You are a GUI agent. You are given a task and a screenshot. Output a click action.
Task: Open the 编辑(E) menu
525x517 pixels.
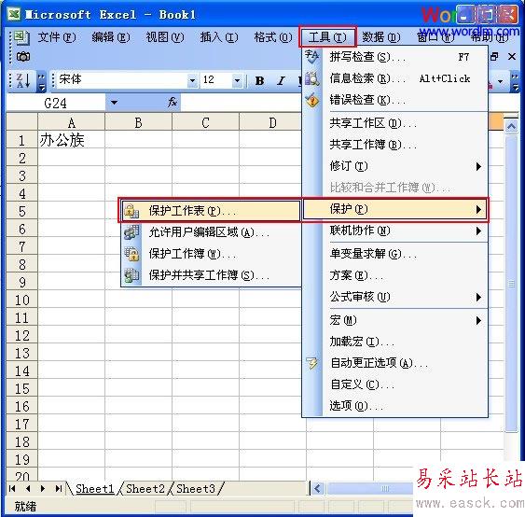(x=111, y=36)
